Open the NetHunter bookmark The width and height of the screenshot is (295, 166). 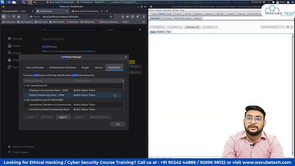[x=87, y=22]
